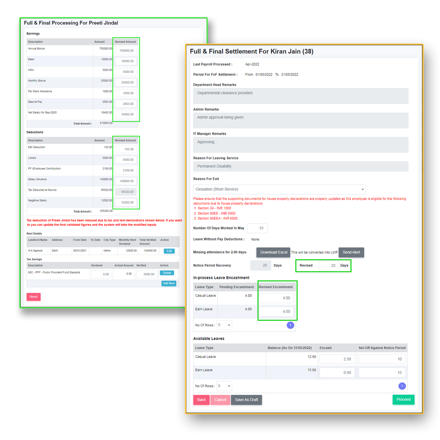The width and height of the screenshot is (440, 440).
Task: Expand No Of Rows dropdown under Available Leaves
Action: (224, 386)
